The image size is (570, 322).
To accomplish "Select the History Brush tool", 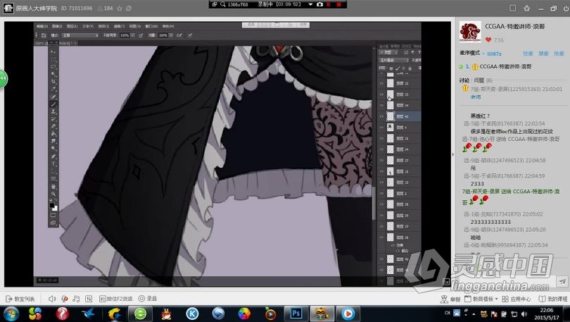I will (53, 119).
